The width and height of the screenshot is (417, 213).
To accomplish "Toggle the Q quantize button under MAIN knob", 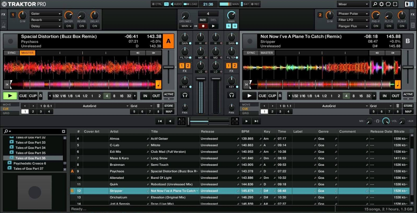I will tap(235, 26).
